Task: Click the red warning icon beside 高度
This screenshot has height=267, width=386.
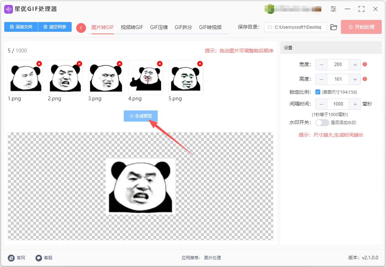Action: coord(365,79)
